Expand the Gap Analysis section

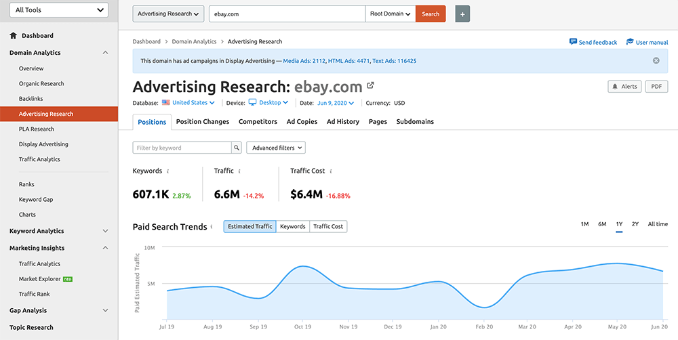[105, 310]
